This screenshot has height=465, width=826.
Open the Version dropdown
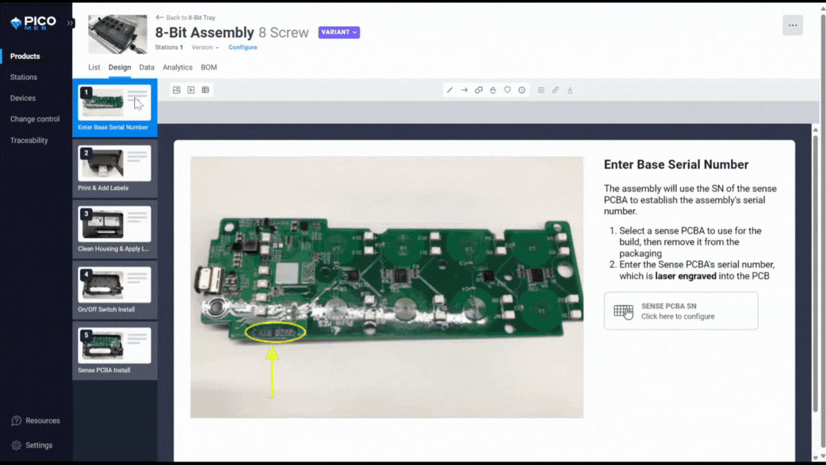click(x=204, y=47)
